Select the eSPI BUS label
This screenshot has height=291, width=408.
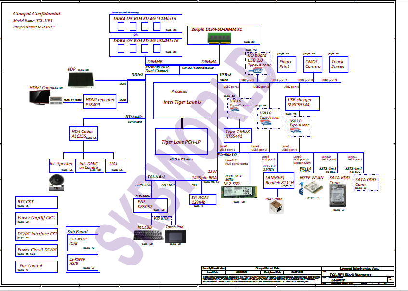click(143, 185)
